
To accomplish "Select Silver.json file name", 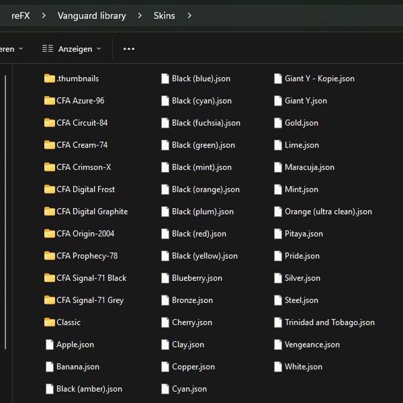I will [x=302, y=278].
